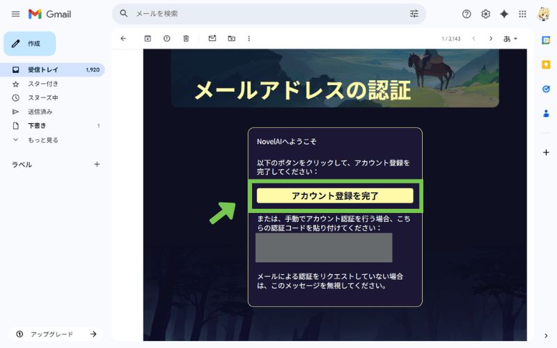
Task: Open the account profile avatar
Action: (x=543, y=14)
